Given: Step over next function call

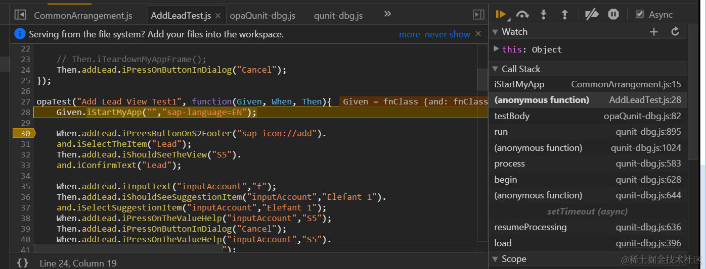Looking at the screenshot, I should (x=522, y=15).
